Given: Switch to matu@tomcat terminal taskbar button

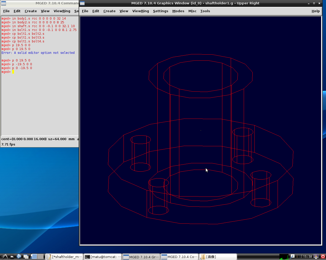Looking at the screenshot, I should 103,257.
